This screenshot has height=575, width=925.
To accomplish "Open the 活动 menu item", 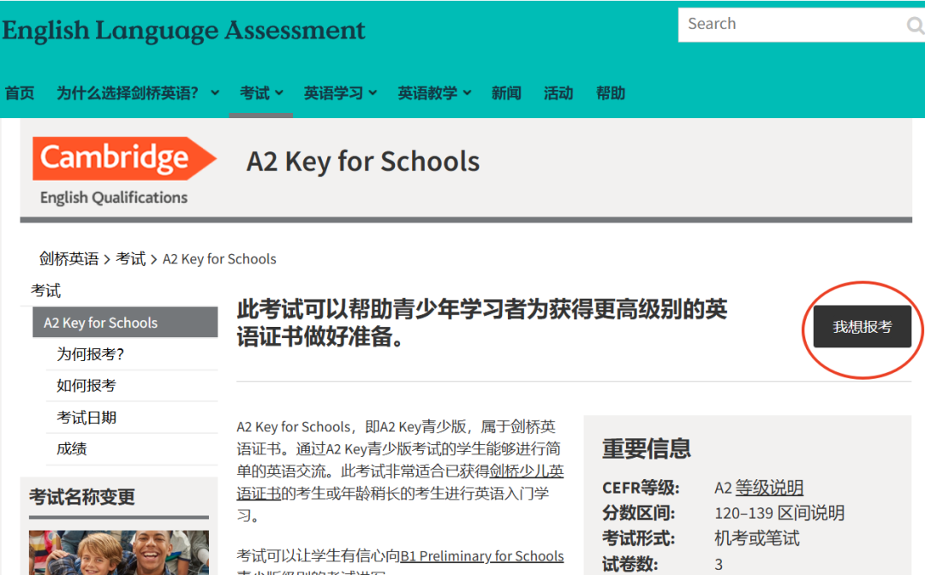I will [x=558, y=92].
